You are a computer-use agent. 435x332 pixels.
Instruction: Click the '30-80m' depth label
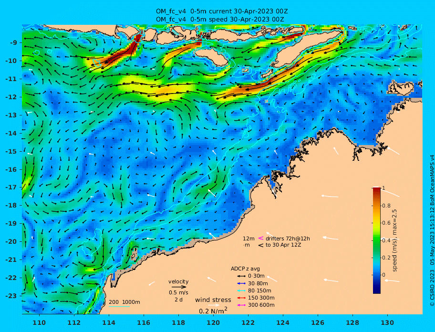point(258,283)
